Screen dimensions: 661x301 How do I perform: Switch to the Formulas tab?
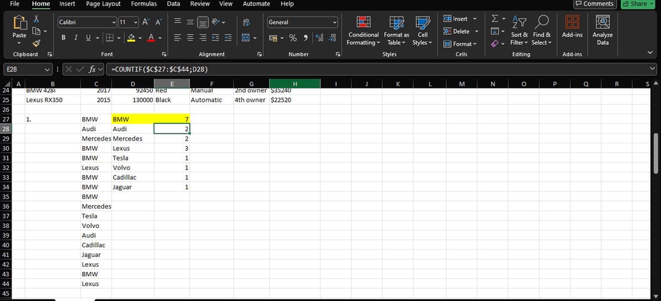coord(144,4)
